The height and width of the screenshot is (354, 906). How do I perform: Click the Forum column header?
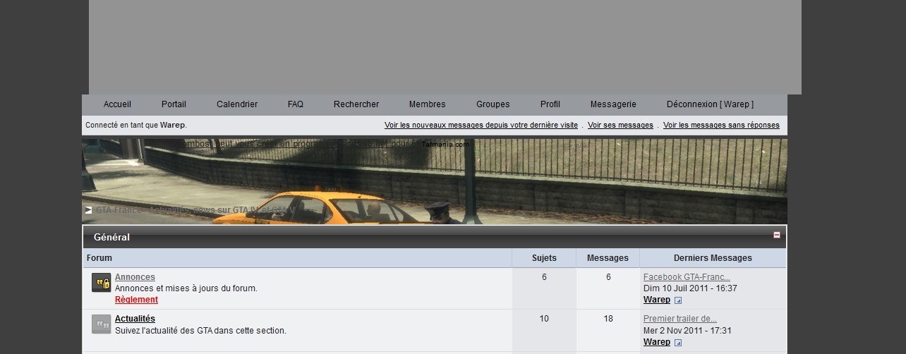tap(99, 258)
